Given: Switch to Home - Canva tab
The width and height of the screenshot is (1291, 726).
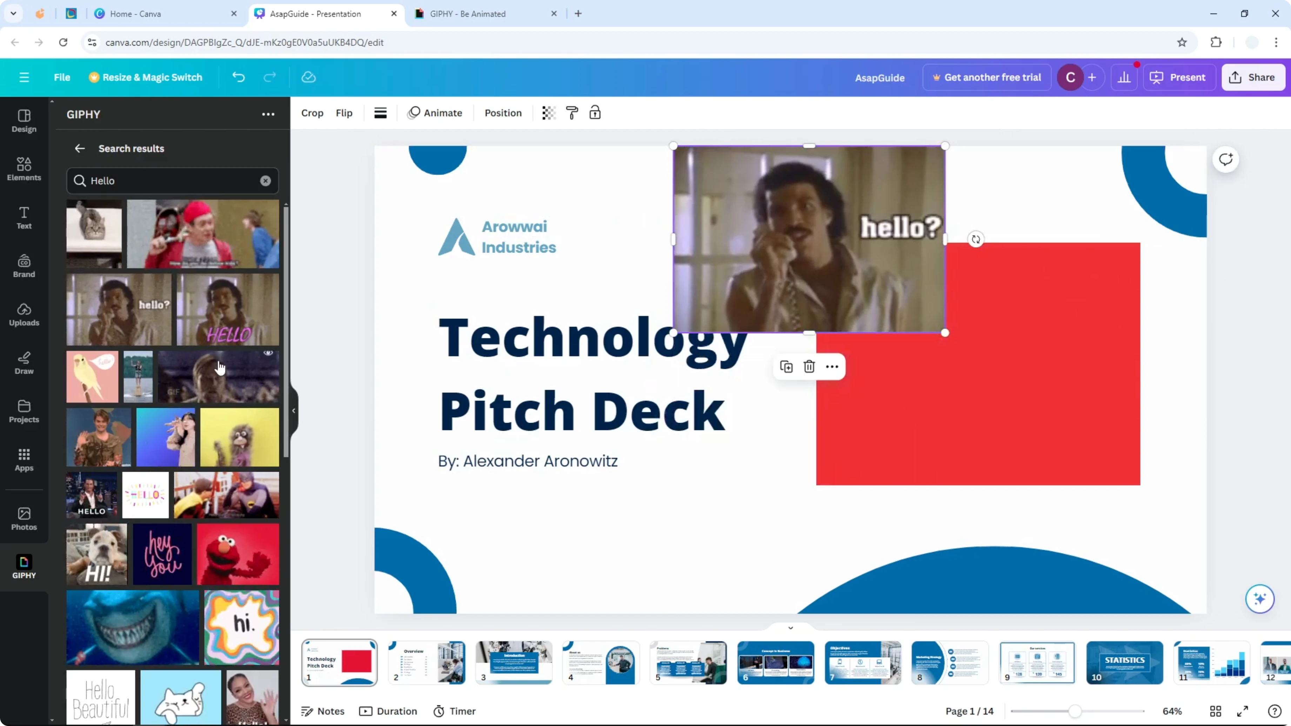Looking at the screenshot, I should point(165,14).
